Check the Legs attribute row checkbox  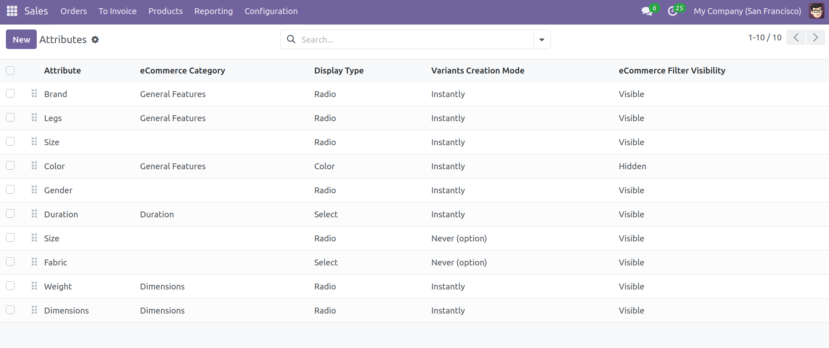[10, 118]
